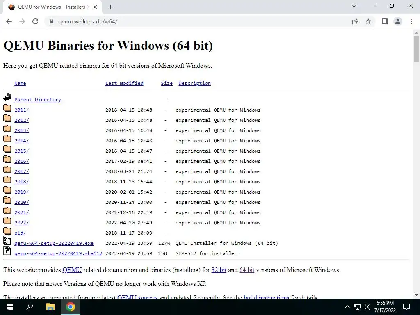420x315 pixels.
Task: Open the 2022/ folder link
Action: pyautogui.click(x=22, y=223)
